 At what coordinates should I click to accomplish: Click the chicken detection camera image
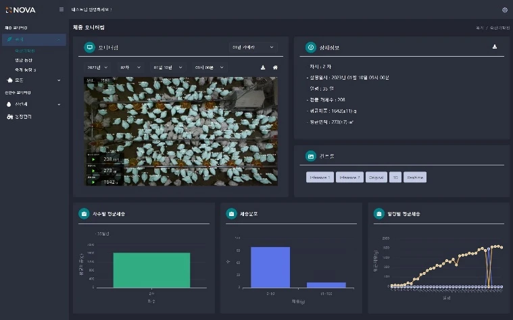181,132
